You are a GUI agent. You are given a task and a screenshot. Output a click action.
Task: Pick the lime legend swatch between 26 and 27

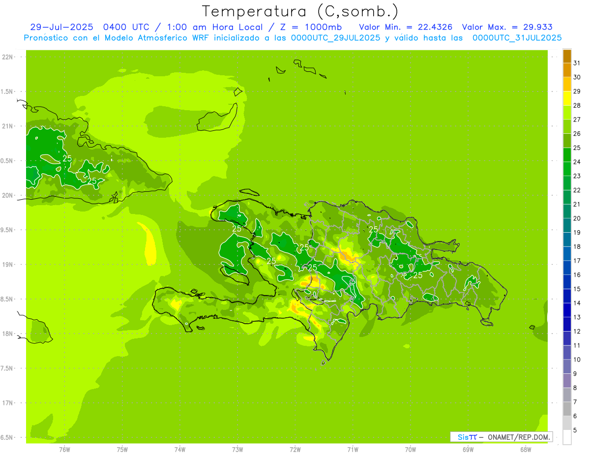tap(567, 127)
